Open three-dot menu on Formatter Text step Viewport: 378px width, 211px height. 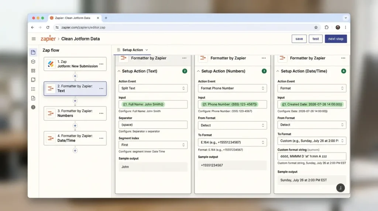point(101,89)
